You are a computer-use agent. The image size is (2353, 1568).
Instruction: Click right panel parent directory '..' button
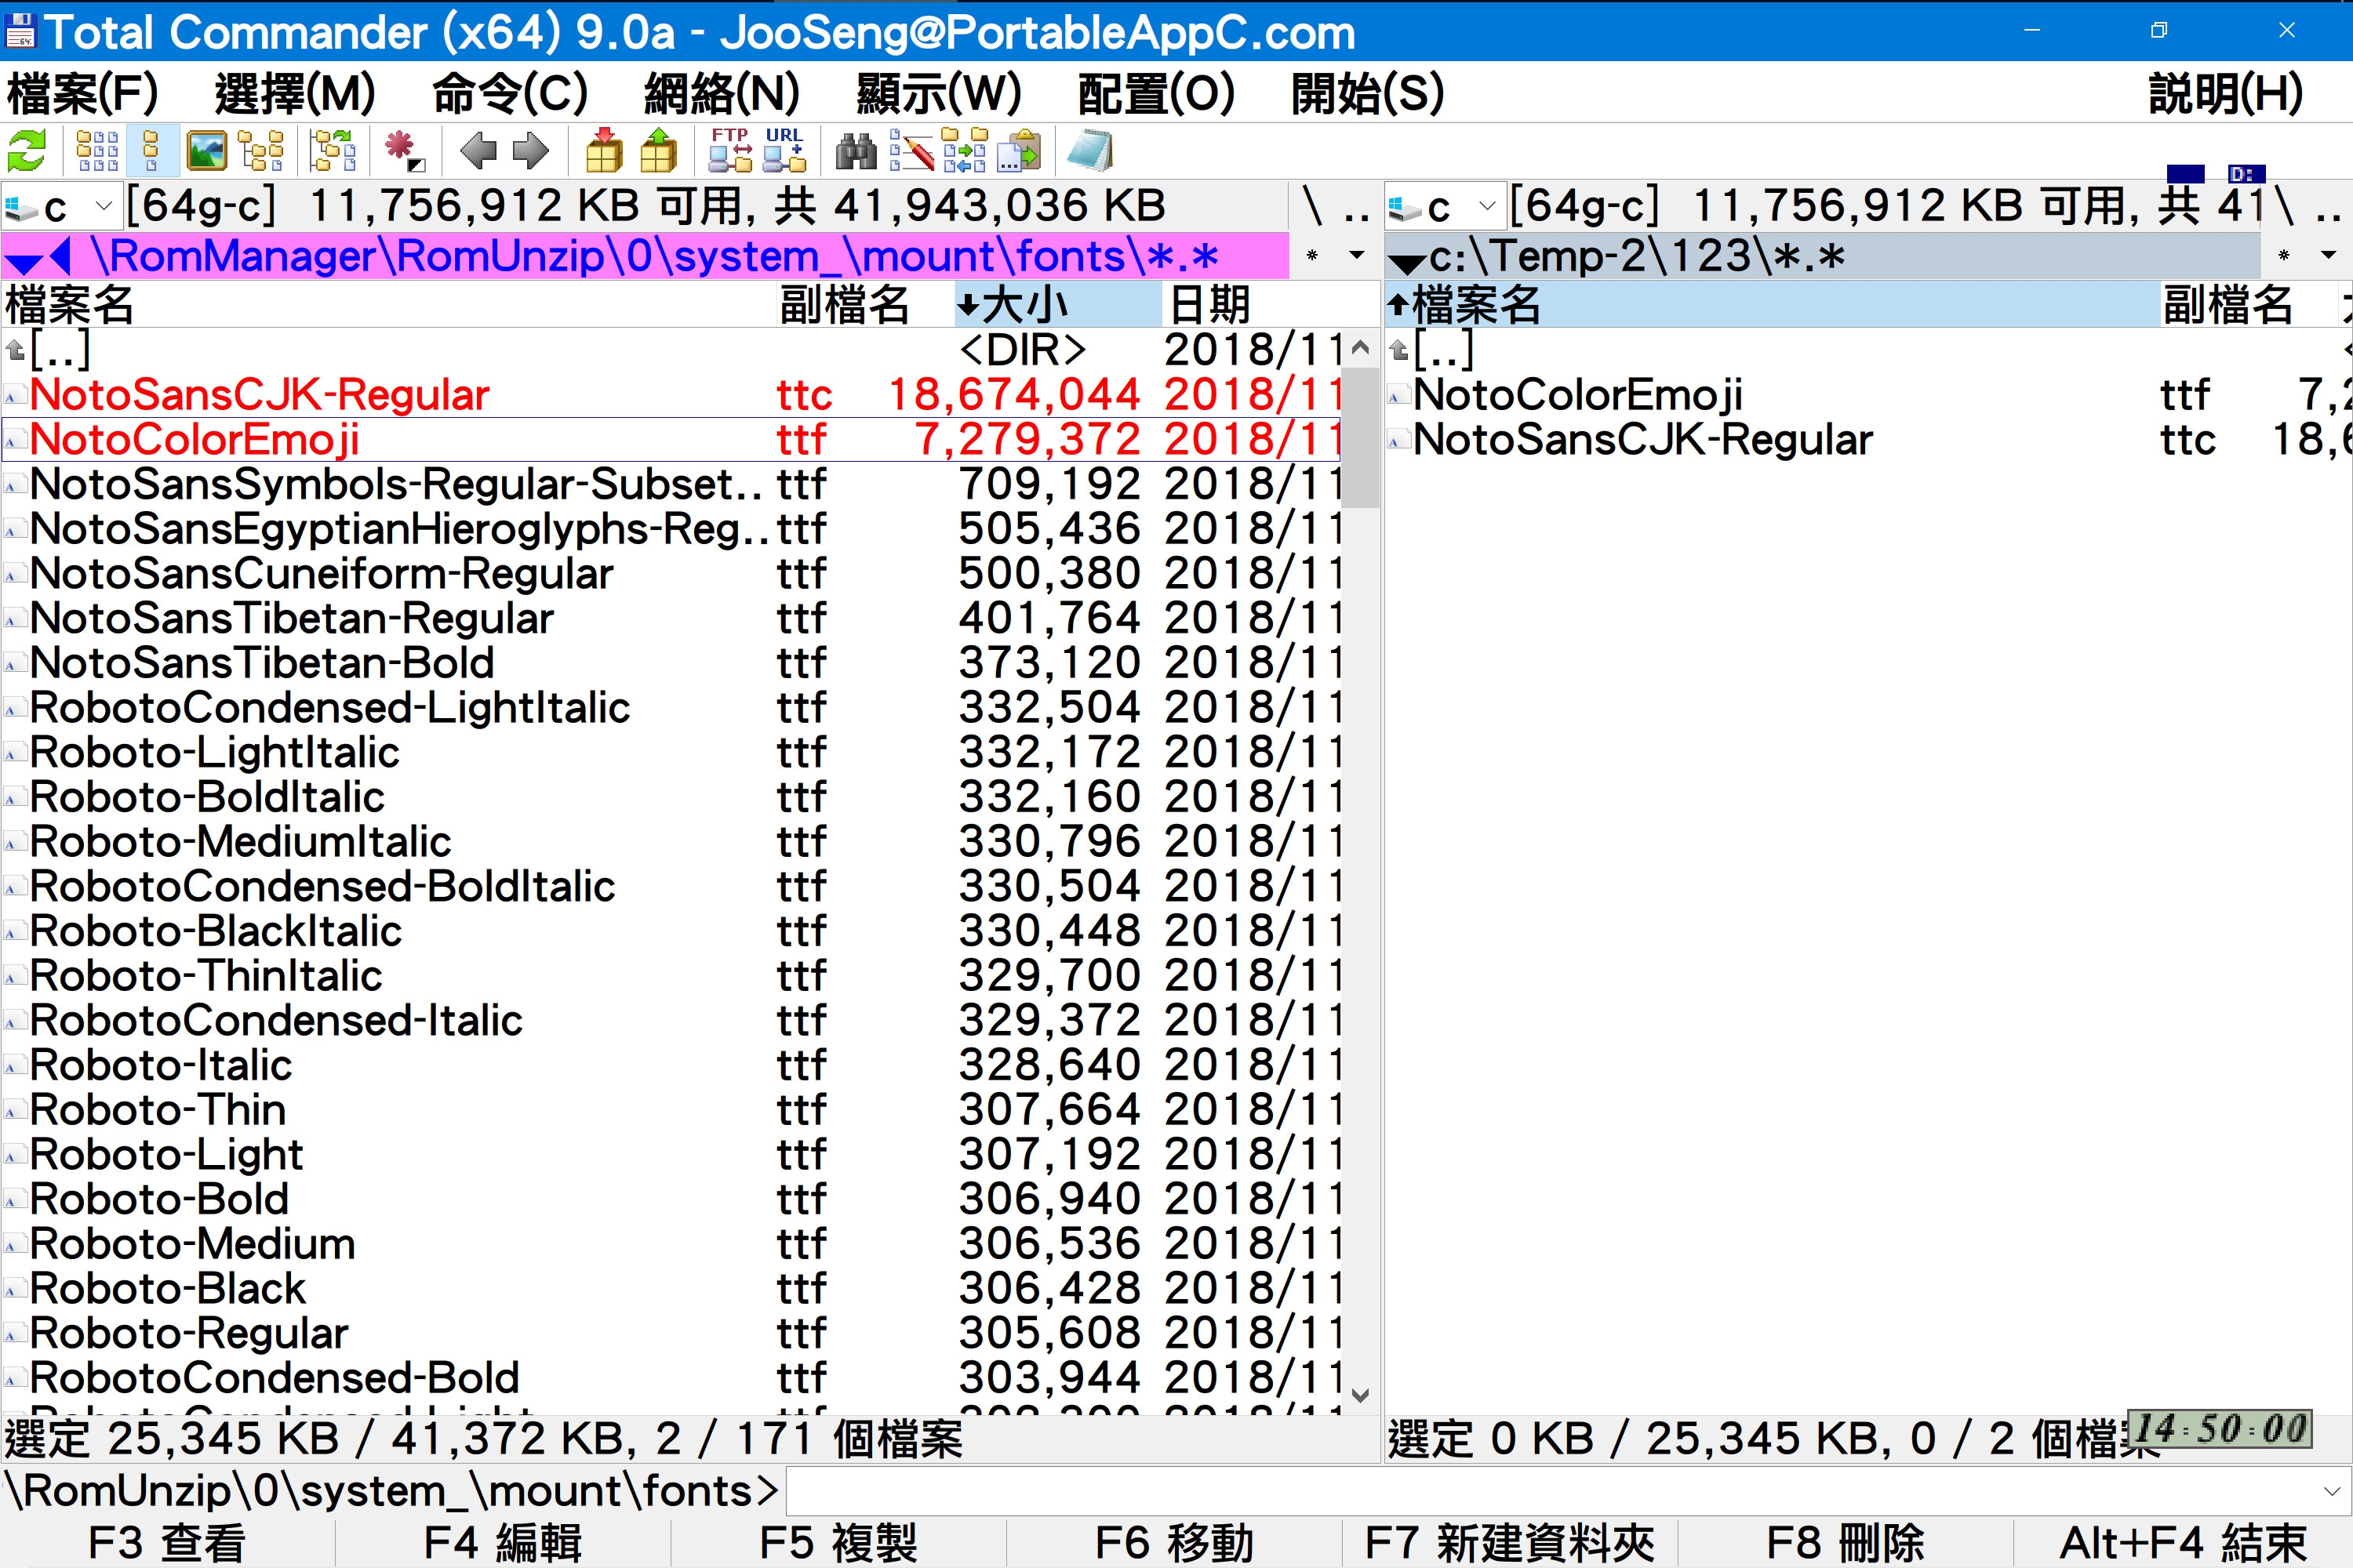2330,208
